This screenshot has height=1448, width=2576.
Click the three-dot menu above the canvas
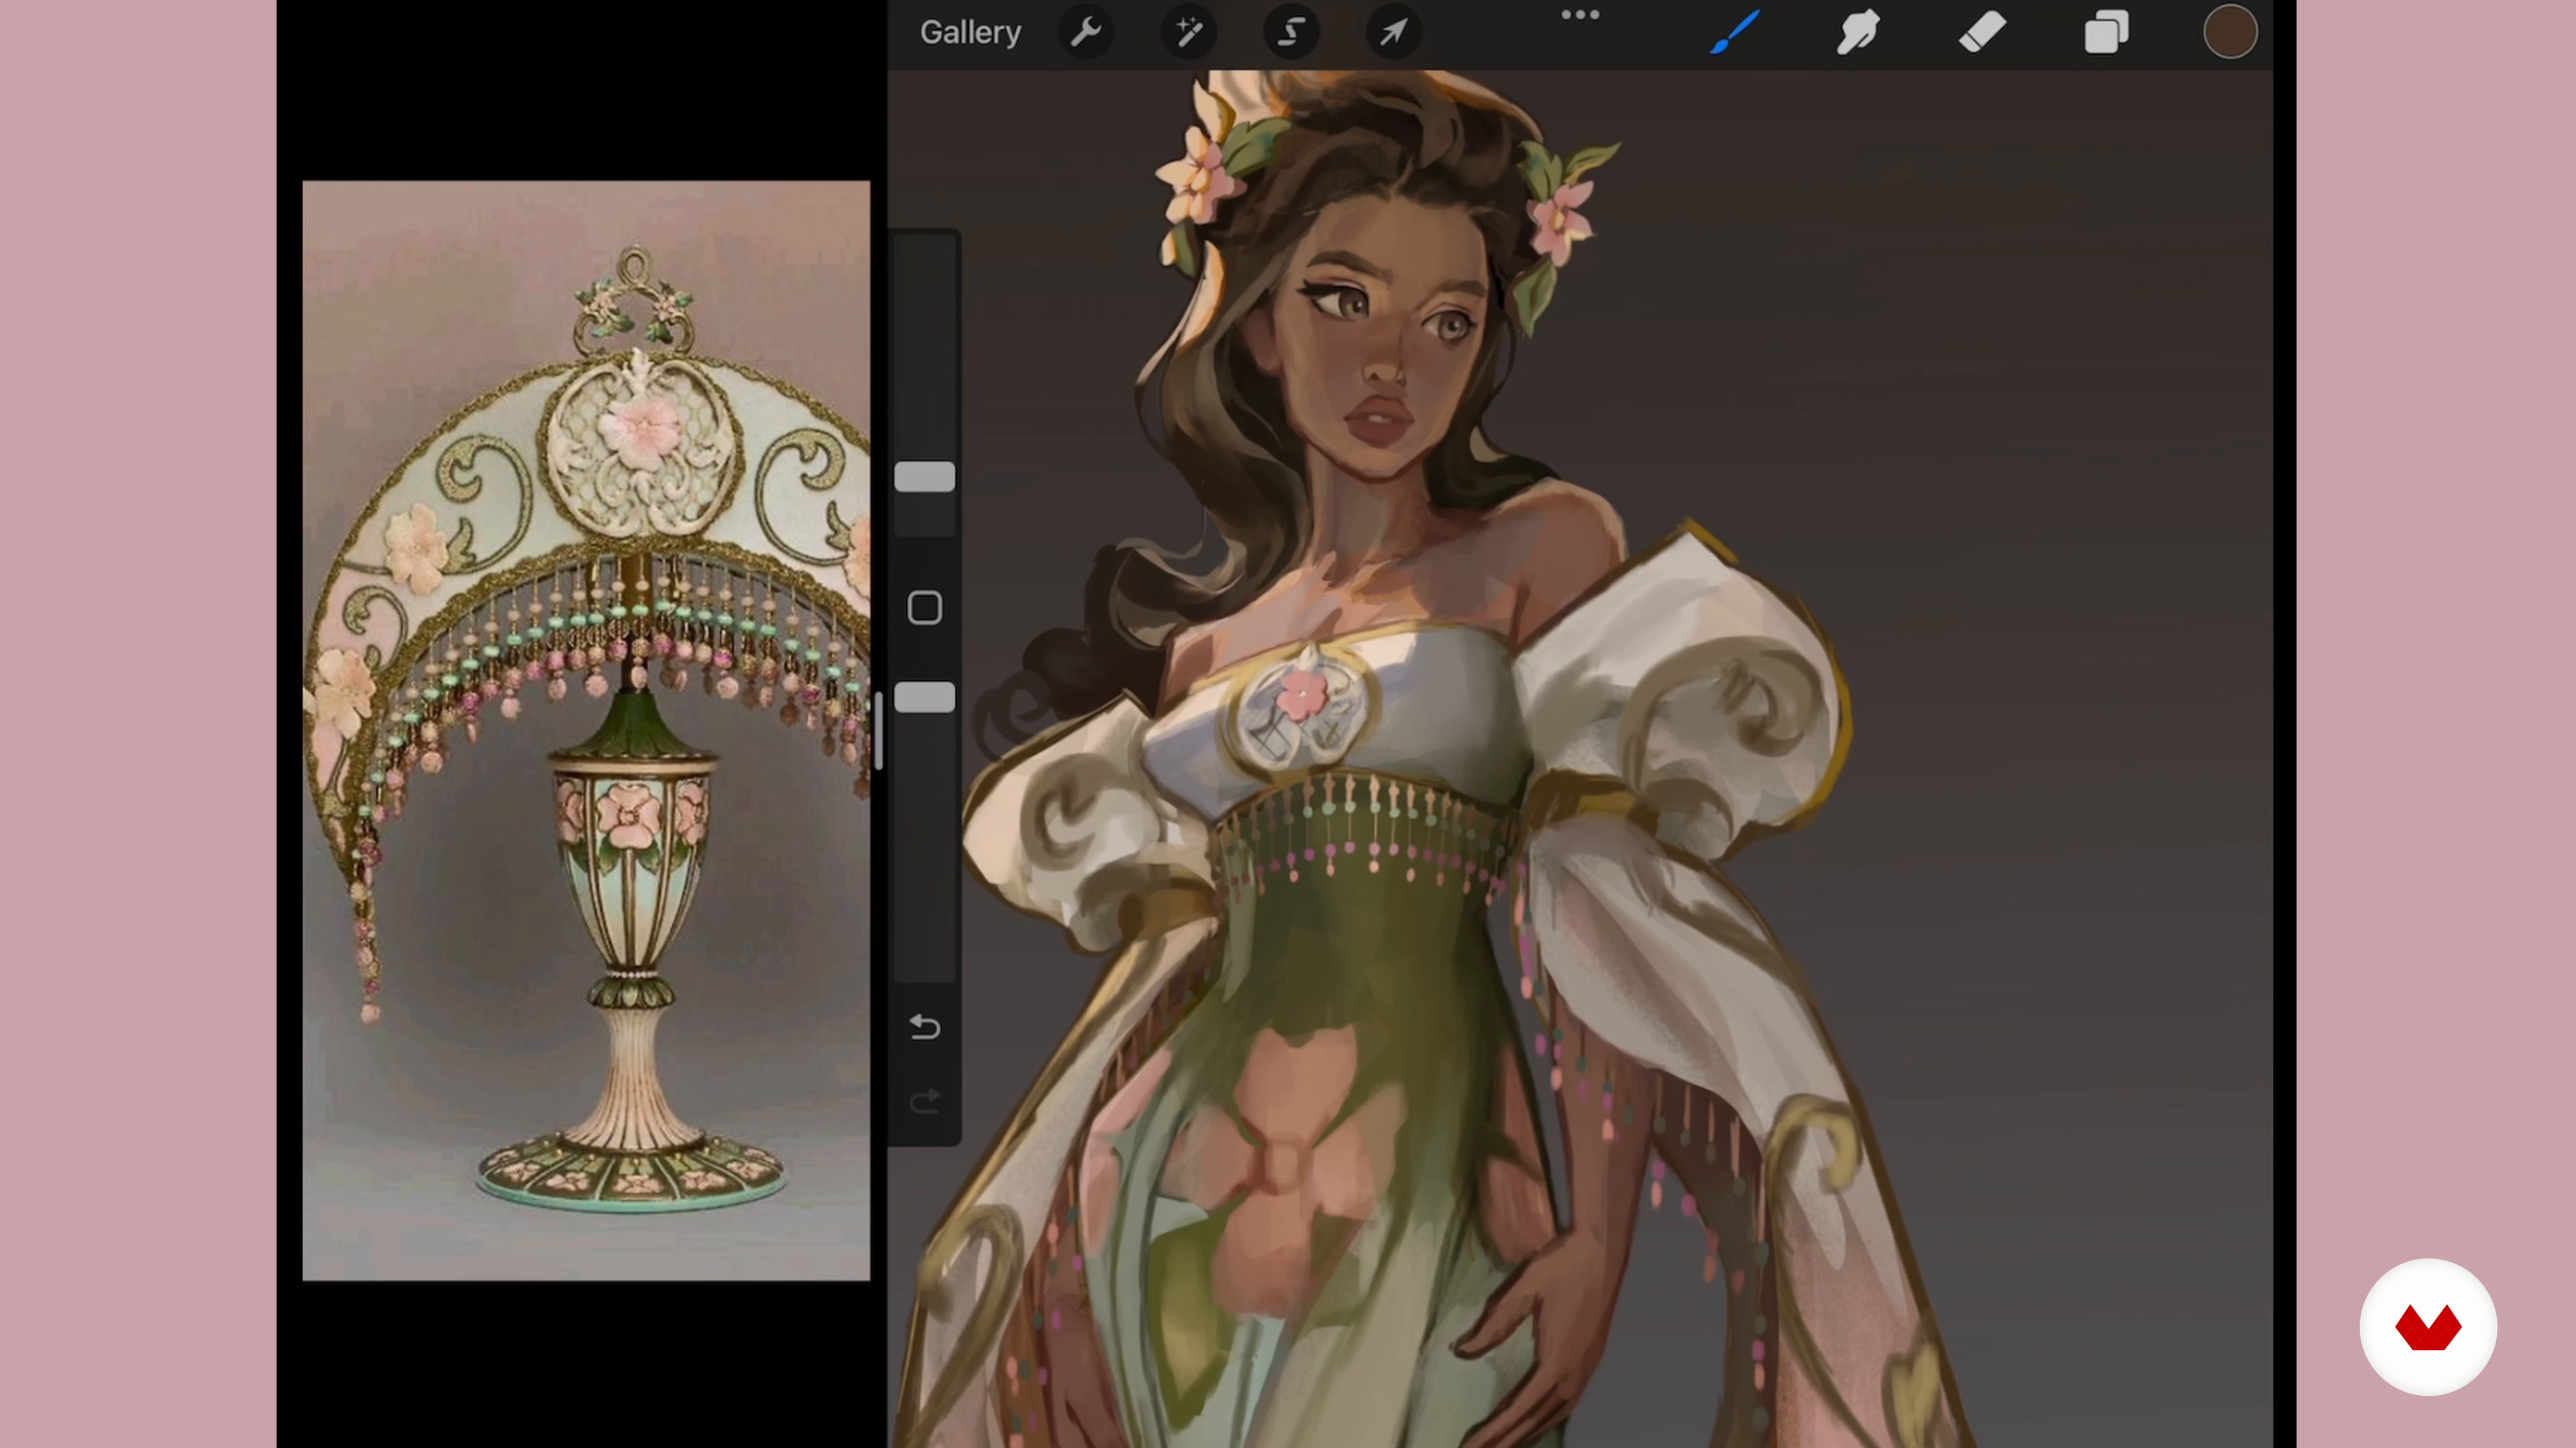1580,15
